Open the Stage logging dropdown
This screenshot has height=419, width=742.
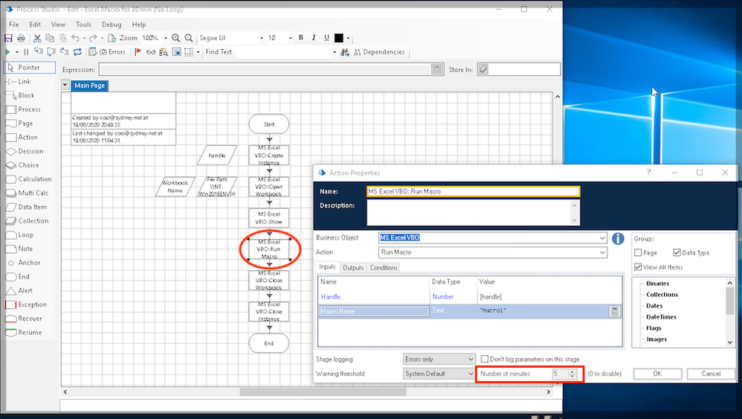(471, 359)
